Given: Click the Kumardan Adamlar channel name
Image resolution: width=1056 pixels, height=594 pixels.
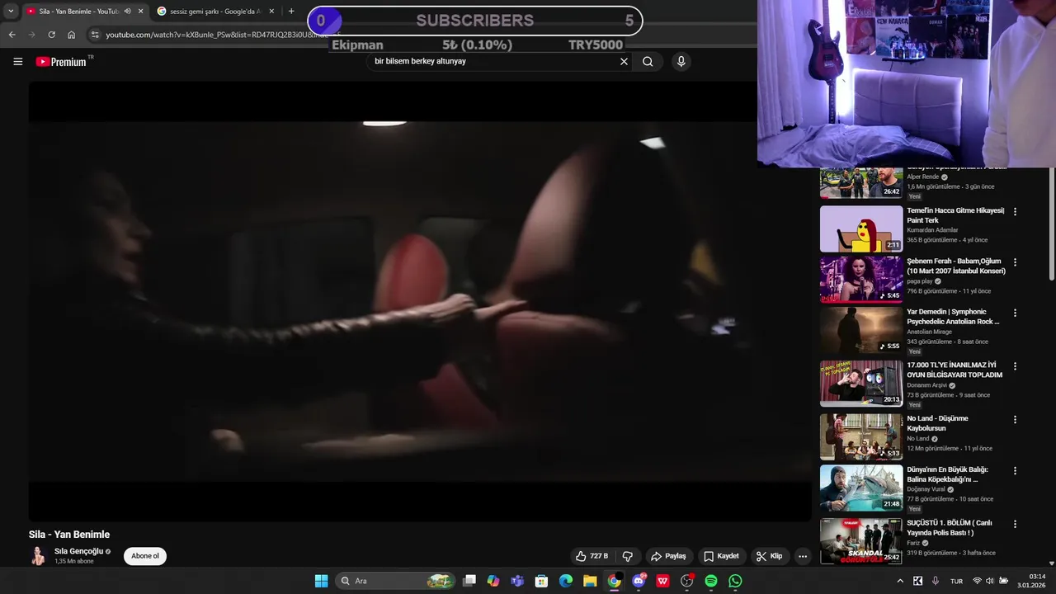Looking at the screenshot, I should [932, 230].
